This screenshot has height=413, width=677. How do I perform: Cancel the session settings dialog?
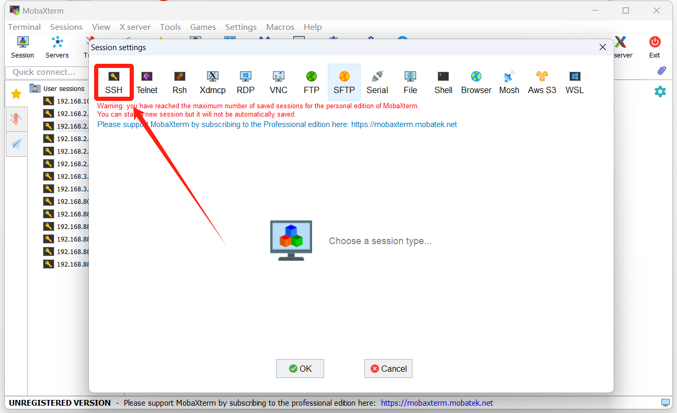pyautogui.click(x=388, y=369)
